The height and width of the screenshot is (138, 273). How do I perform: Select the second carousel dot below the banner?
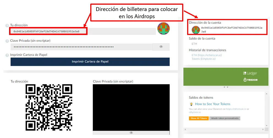[x=228, y=87]
